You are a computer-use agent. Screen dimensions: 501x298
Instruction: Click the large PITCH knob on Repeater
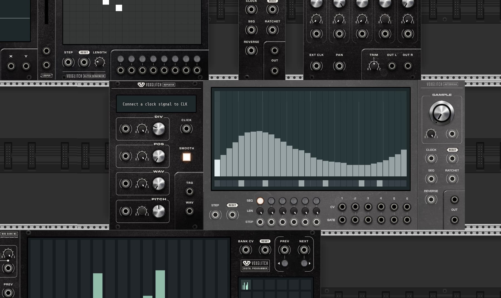coord(159,211)
